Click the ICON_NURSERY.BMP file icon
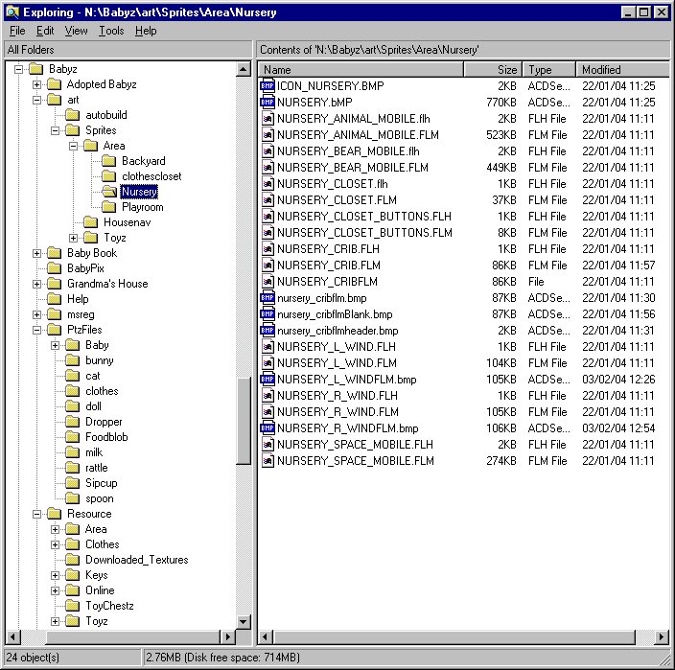The height and width of the screenshot is (670, 675). tap(268, 86)
